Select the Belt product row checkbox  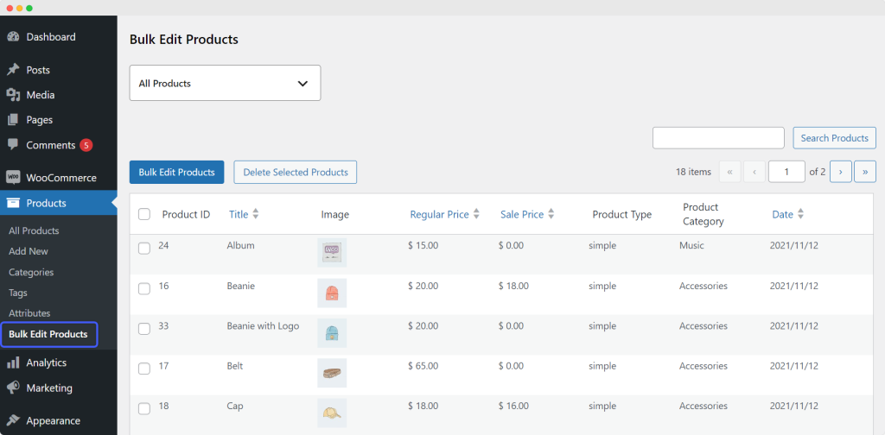tap(144, 368)
